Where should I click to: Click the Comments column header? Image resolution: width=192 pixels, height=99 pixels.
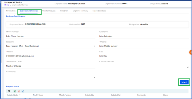(141, 95)
